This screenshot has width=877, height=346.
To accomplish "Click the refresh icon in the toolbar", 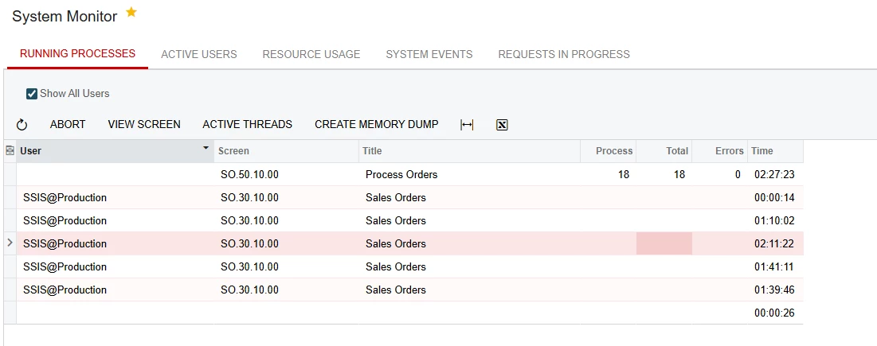I will click(x=22, y=125).
